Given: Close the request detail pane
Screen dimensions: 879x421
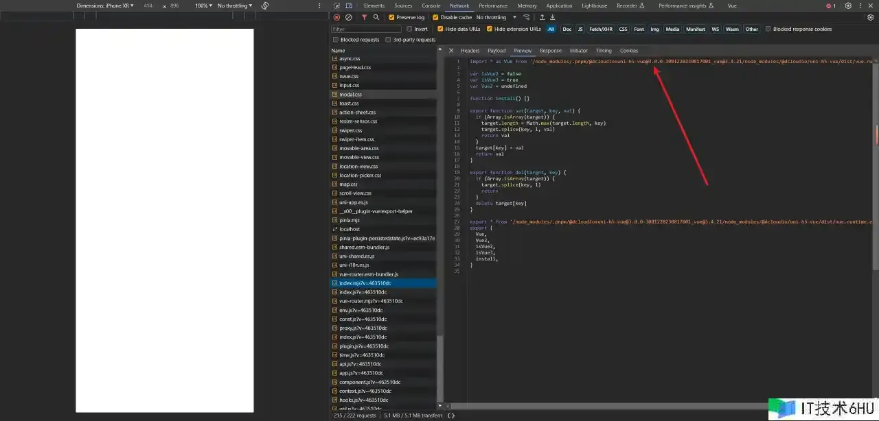Looking at the screenshot, I should click(451, 51).
